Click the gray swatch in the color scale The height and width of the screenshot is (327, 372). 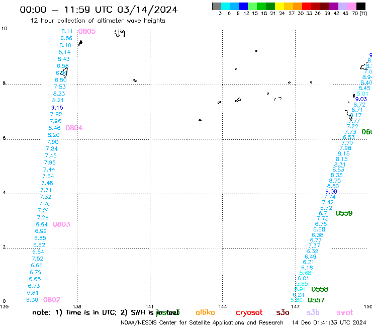pyautogui.click(x=217, y=6)
